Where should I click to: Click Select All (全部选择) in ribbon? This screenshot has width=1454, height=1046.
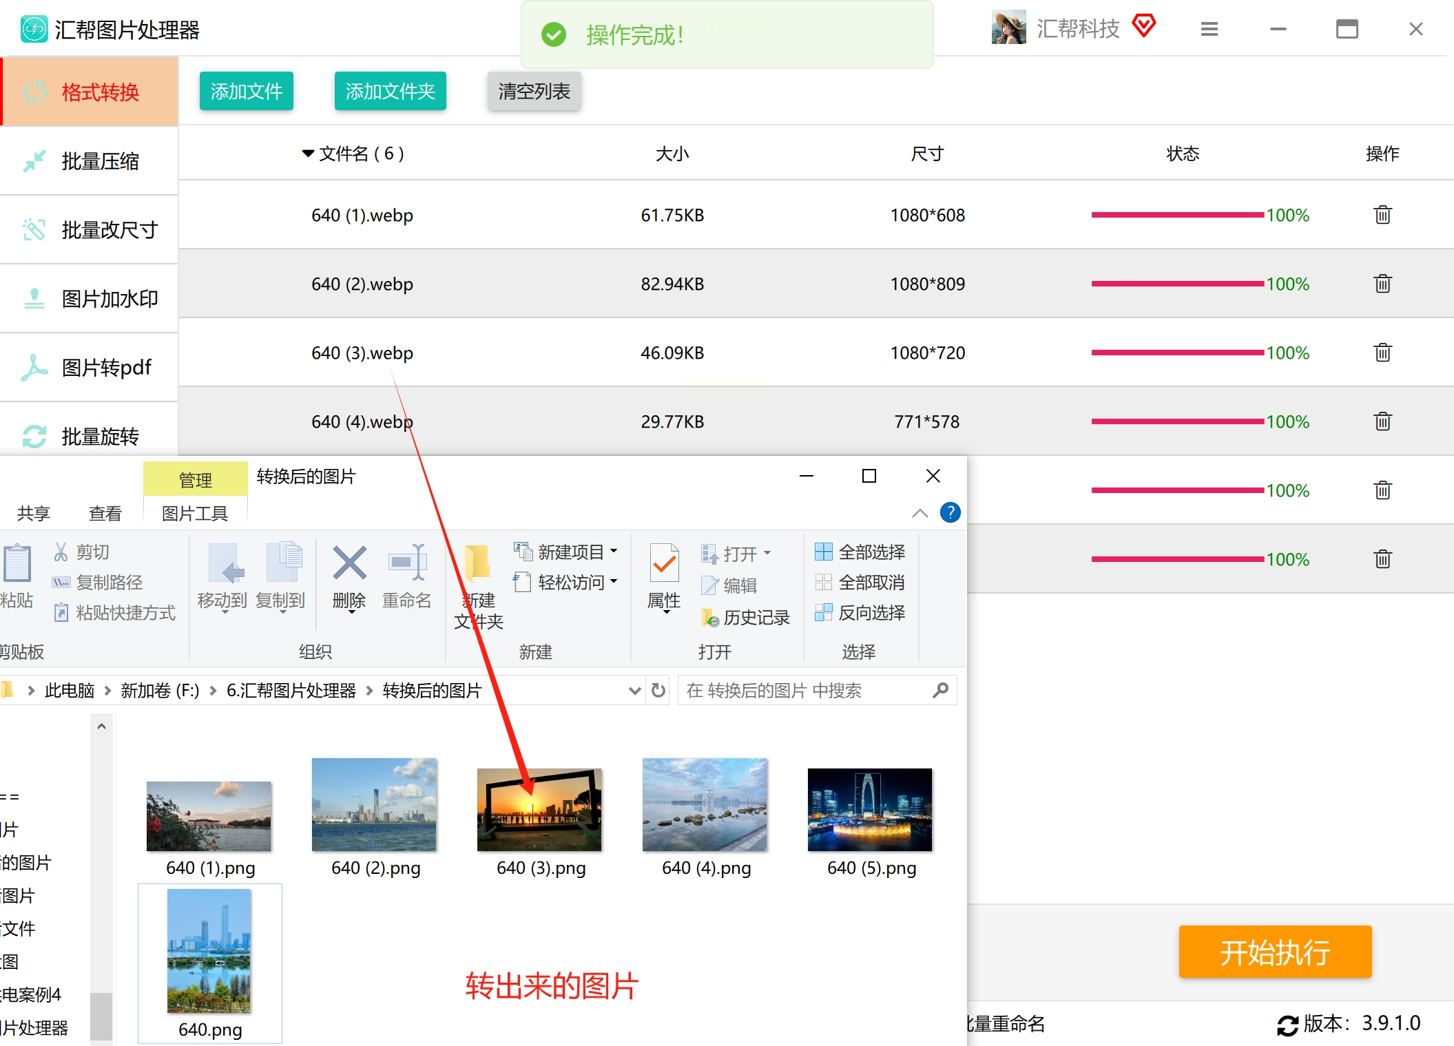pos(860,552)
